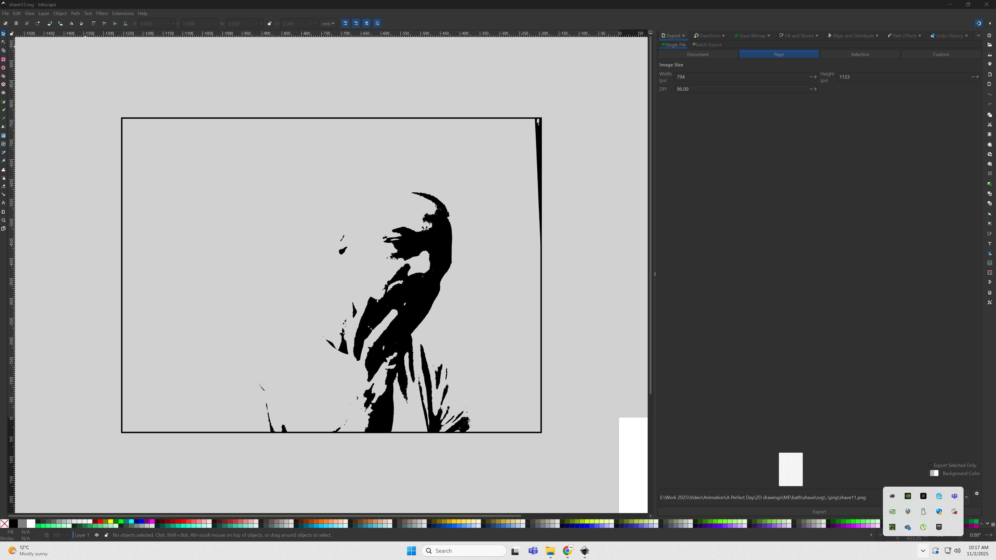Choose the Spiral tool
This screenshot has height=560, width=996.
click(3, 93)
